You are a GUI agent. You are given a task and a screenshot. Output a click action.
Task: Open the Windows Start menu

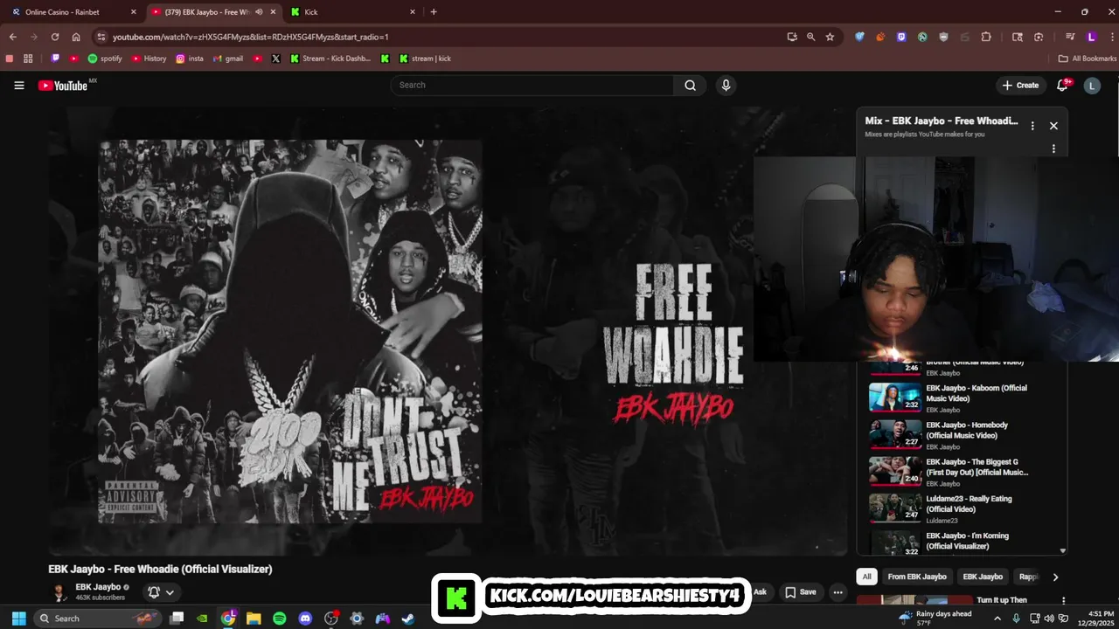point(18,618)
